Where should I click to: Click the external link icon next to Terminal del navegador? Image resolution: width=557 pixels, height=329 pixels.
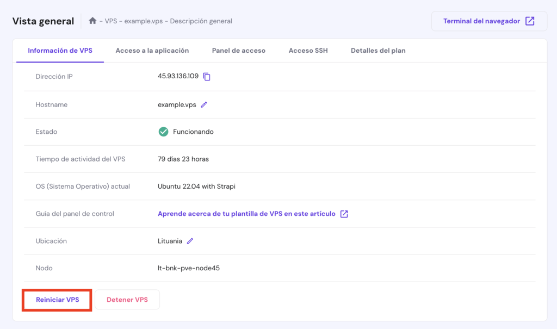click(529, 21)
